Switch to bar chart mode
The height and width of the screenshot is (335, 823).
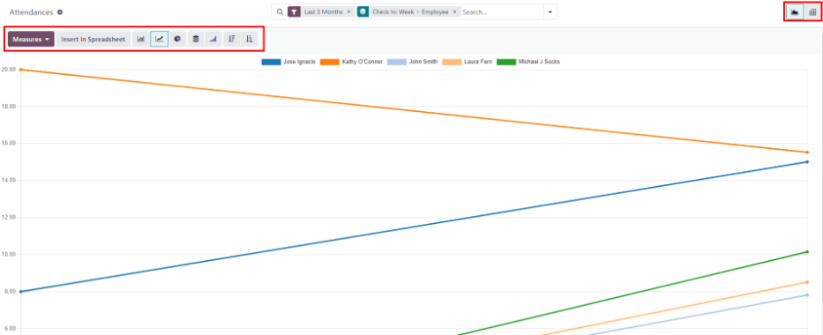point(140,39)
